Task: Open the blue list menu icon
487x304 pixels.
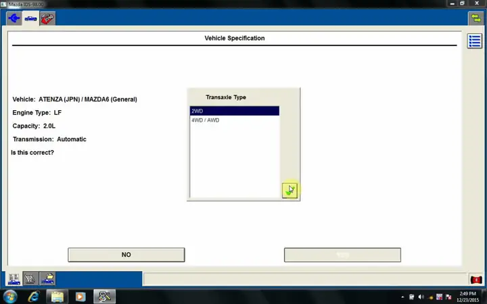Action: coord(475,41)
